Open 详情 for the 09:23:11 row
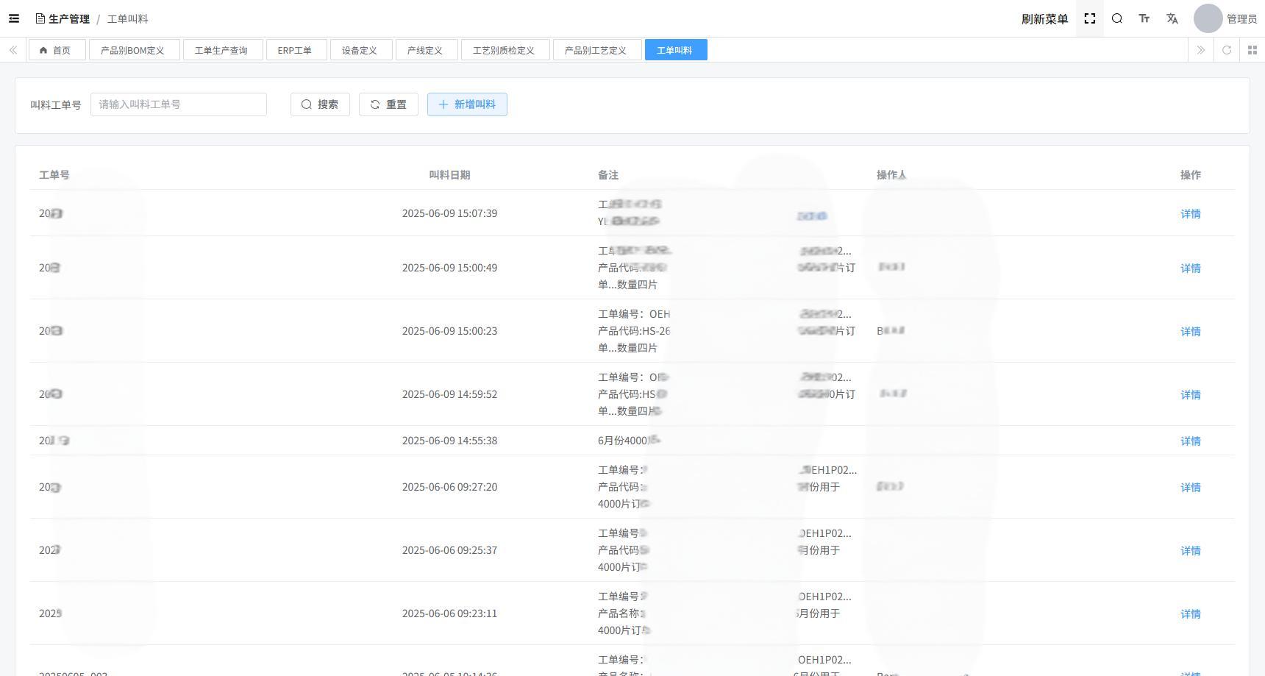 point(1191,614)
